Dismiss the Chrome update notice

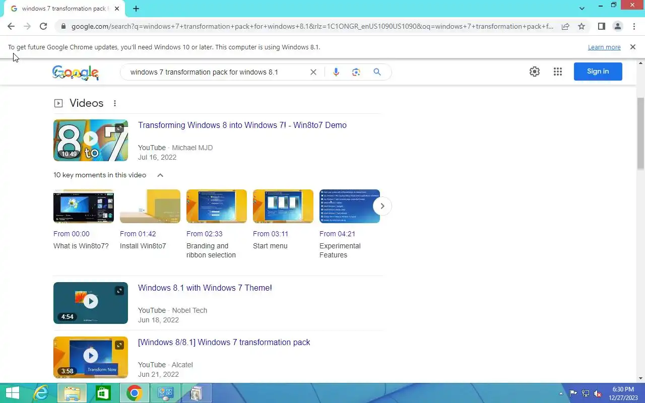tap(632, 47)
